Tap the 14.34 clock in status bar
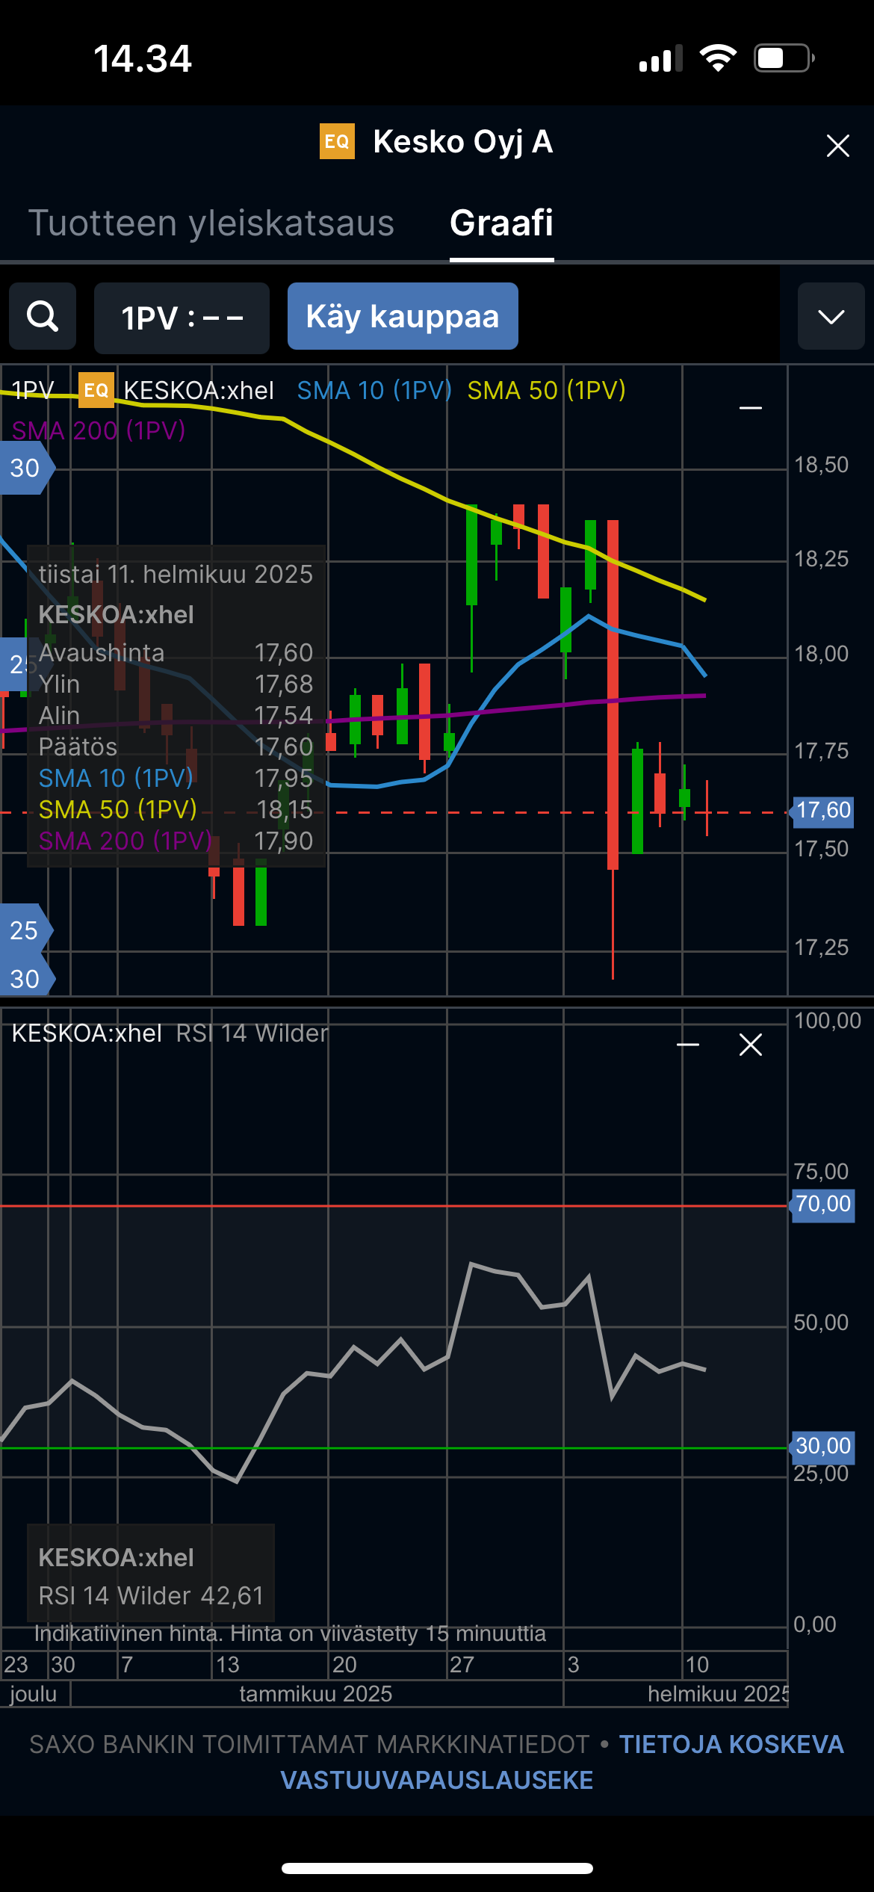Image resolution: width=874 pixels, height=1892 pixels. click(143, 58)
